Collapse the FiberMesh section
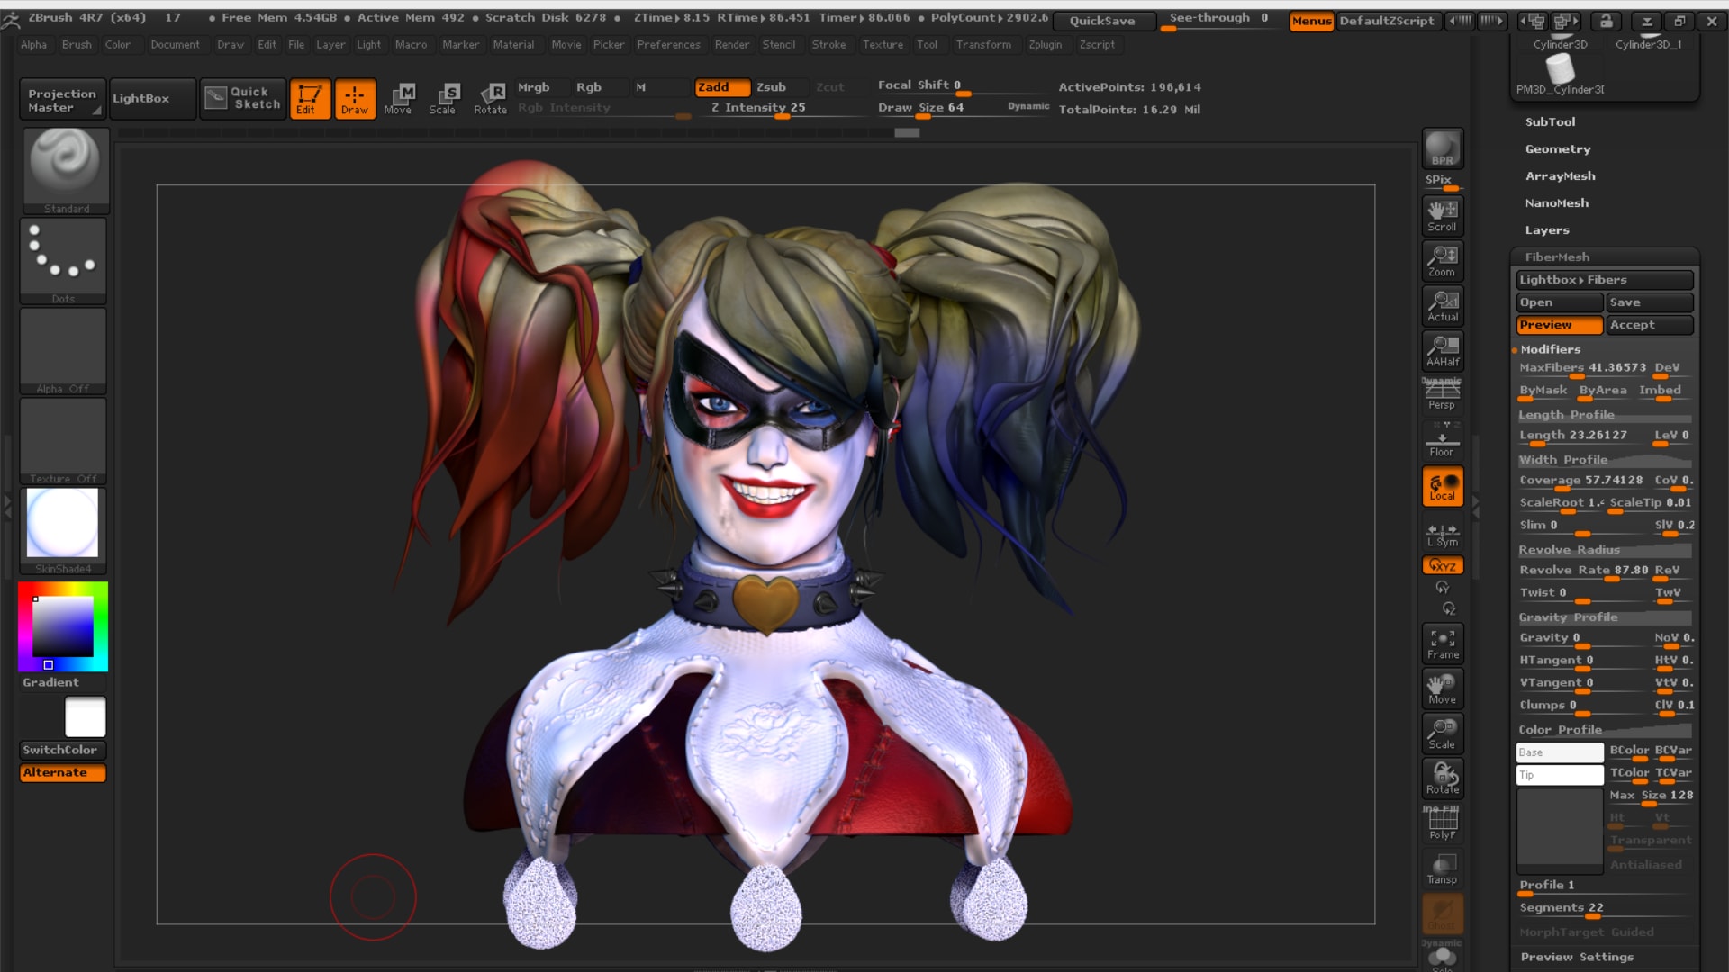1729x972 pixels. (x=1557, y=257)
